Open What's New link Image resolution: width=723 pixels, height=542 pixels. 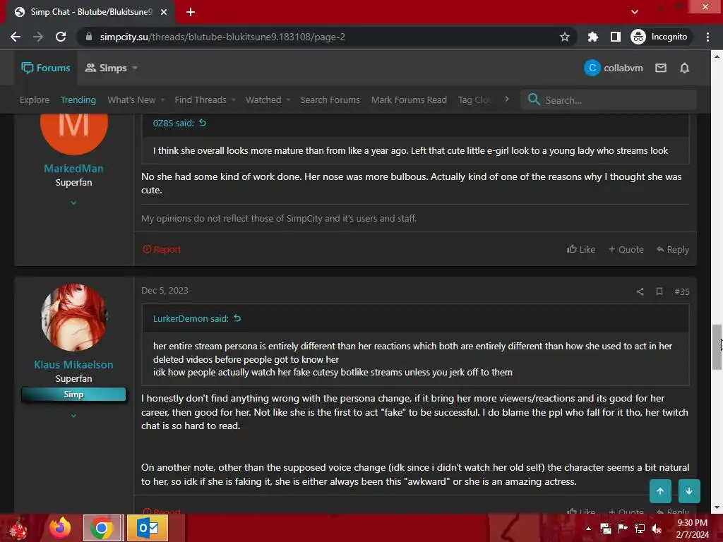131,100
